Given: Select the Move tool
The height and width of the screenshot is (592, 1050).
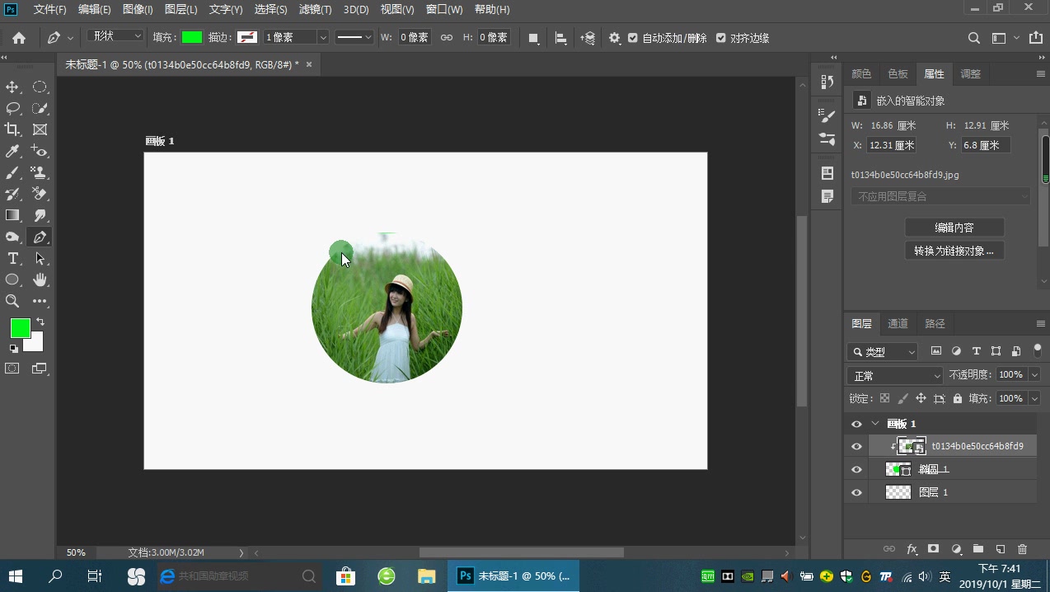Looking at the screenshot, I should pos(12,87).
